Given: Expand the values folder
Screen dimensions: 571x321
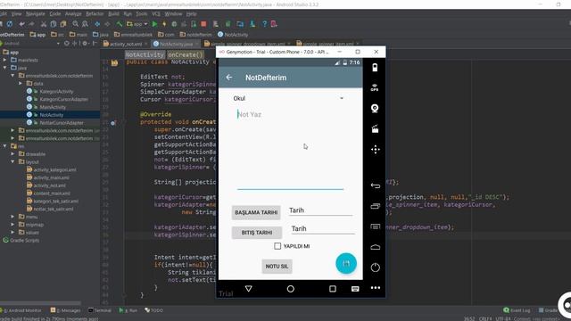Looking at the screenshot, I should click(12, 232).
